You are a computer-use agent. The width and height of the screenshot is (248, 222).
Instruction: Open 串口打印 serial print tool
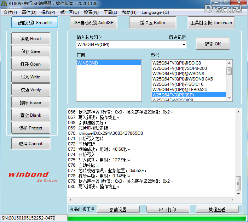point(168,209)
